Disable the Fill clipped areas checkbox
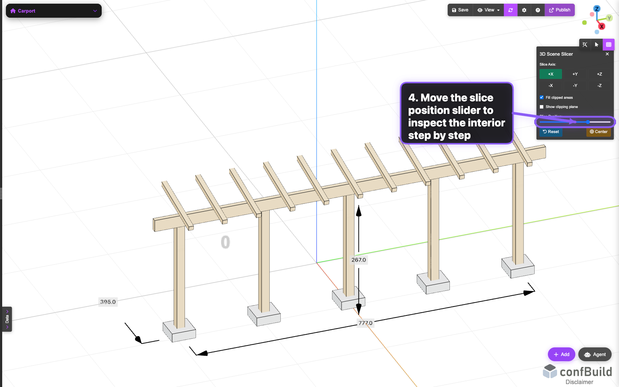Viewport: 619px width, 387px height. 542,97
